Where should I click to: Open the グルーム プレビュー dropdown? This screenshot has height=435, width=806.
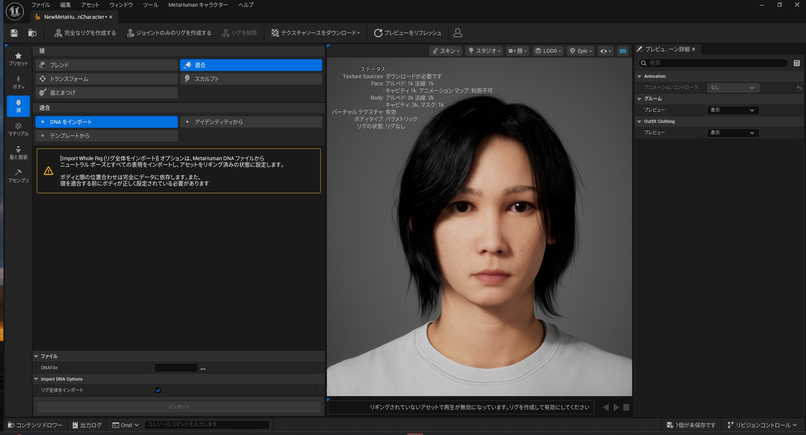click(733, 110)
